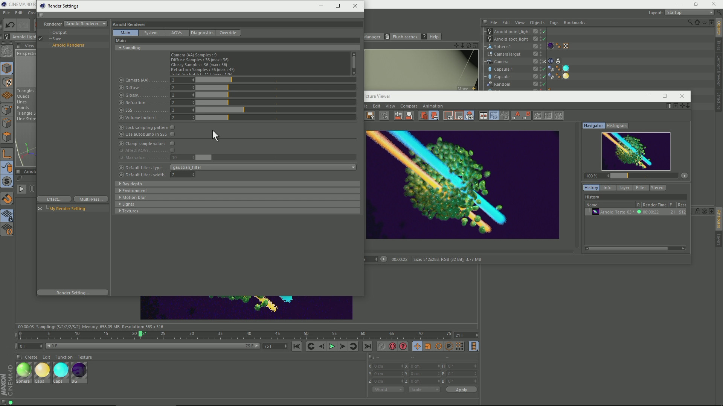
Task: Enable Clamp sample values checkbox
Action: 172,144
